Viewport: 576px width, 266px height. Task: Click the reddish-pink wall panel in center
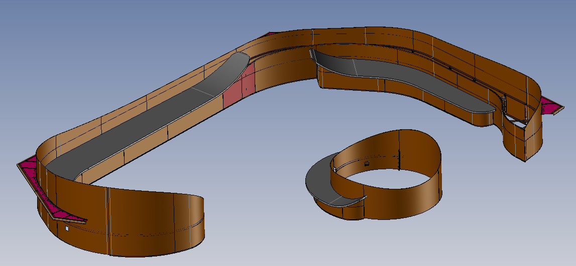pyautogui.click(x=236, y=90)
